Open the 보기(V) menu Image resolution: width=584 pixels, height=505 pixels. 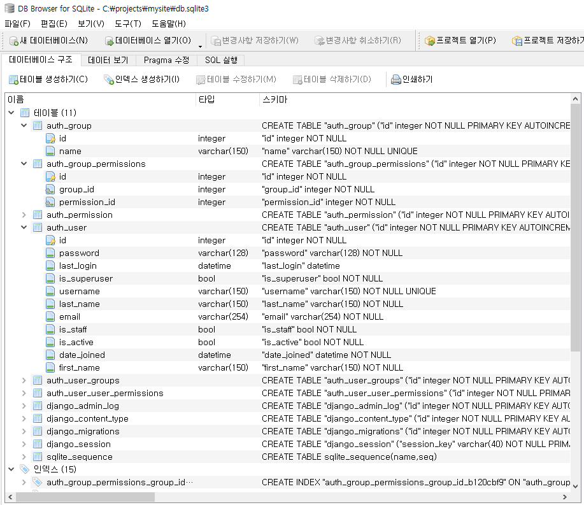[x=91, y=24]
